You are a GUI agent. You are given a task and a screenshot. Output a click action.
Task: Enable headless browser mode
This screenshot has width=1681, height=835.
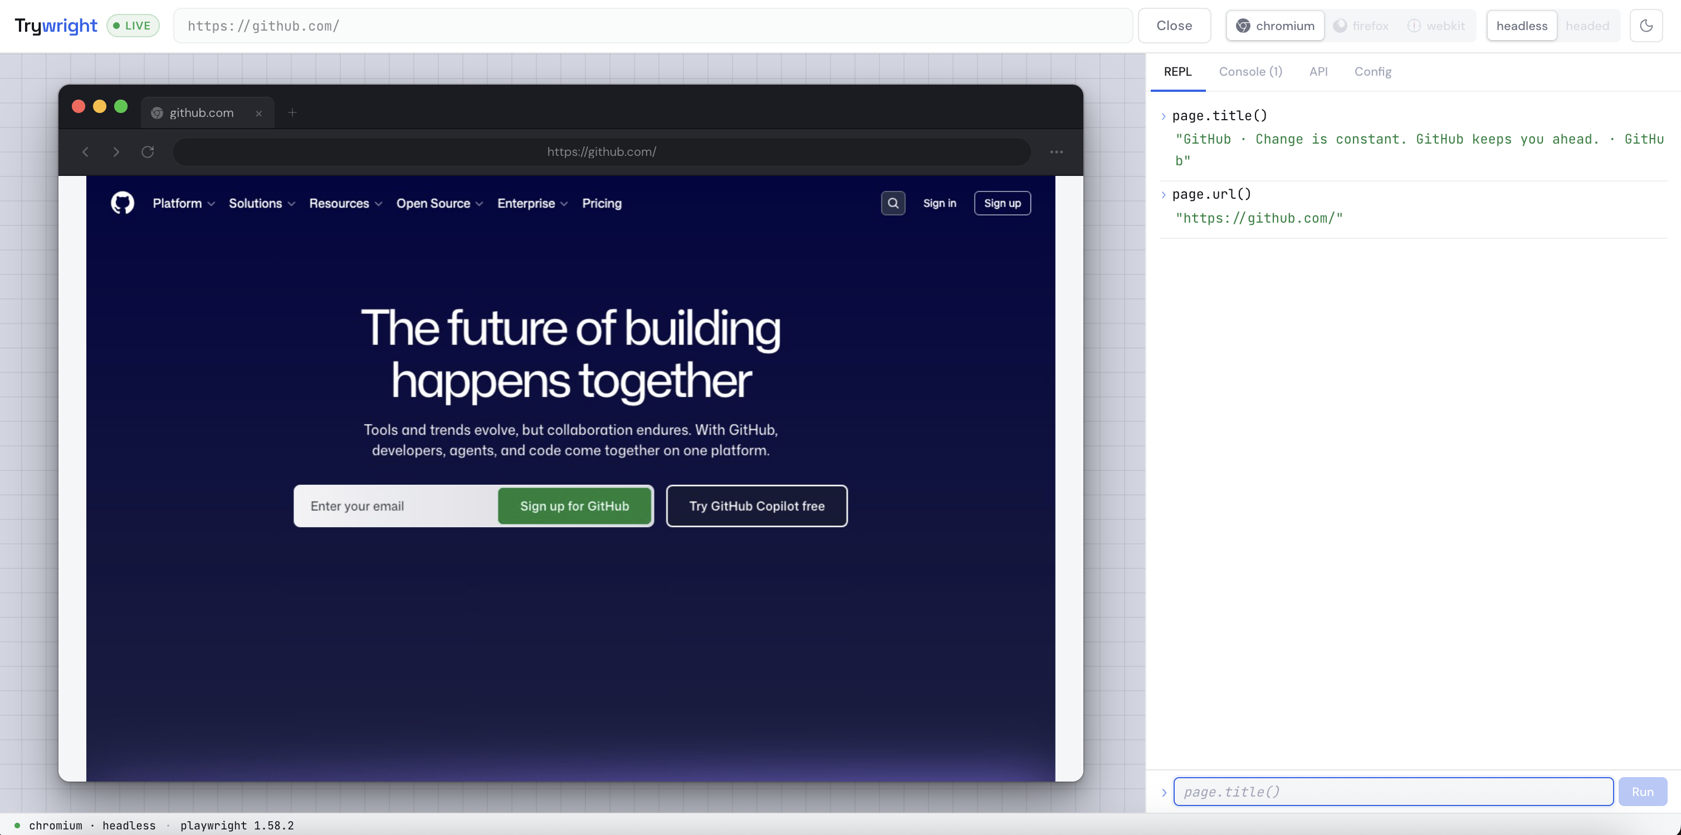point(1521,26)
